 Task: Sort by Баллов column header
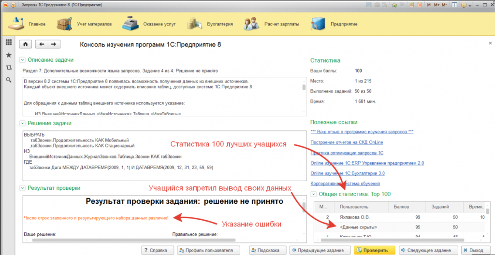(406, 207)
